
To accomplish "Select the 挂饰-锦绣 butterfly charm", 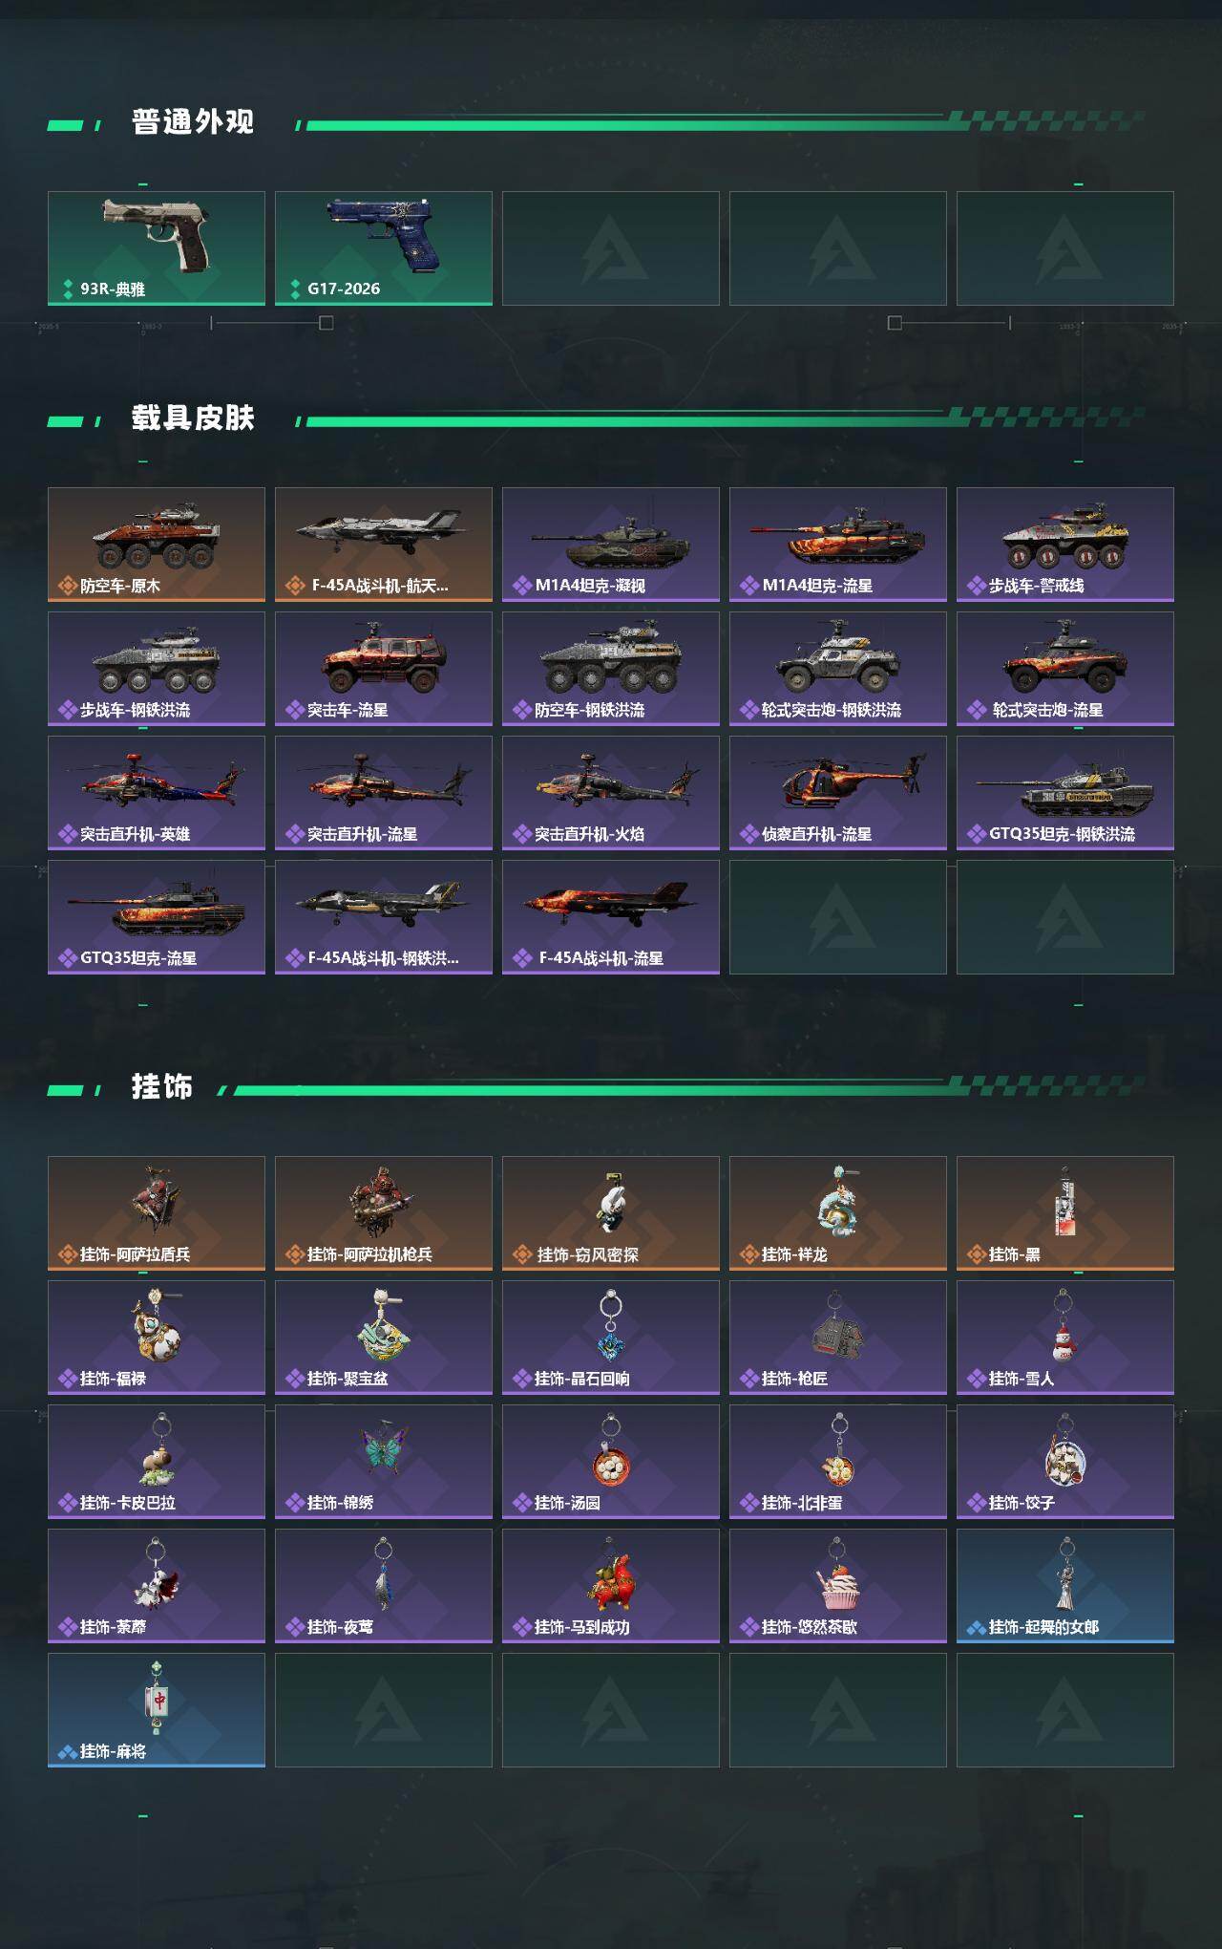I will pos(384,1462).
